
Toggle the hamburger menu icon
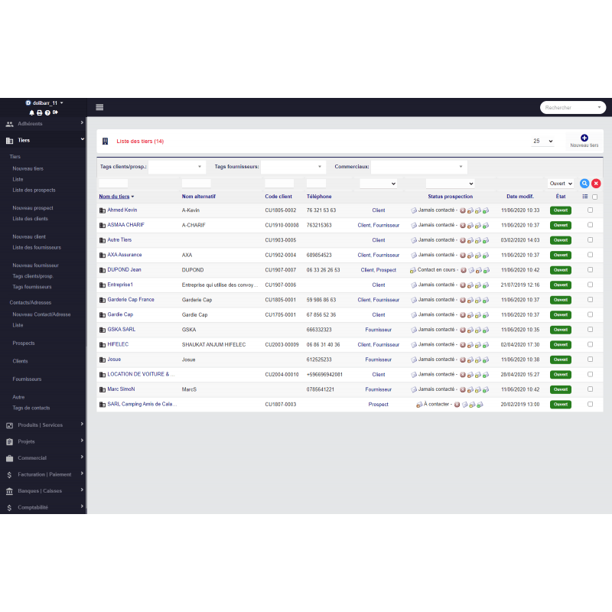(x=99, y=107)
